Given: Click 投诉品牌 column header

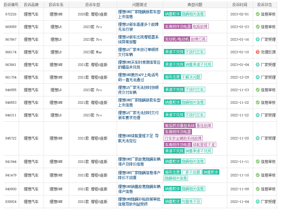Looking at the screenshot, I should point(31,5).
